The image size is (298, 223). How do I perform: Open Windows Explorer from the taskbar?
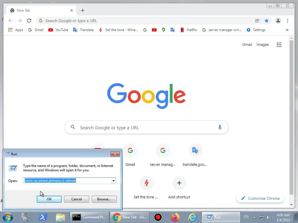[x=61, y=217]
